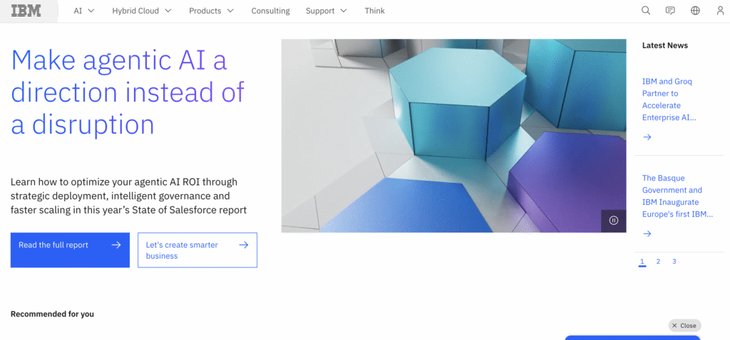
Task: Open the Think menu item
Action: pos(375,11)
